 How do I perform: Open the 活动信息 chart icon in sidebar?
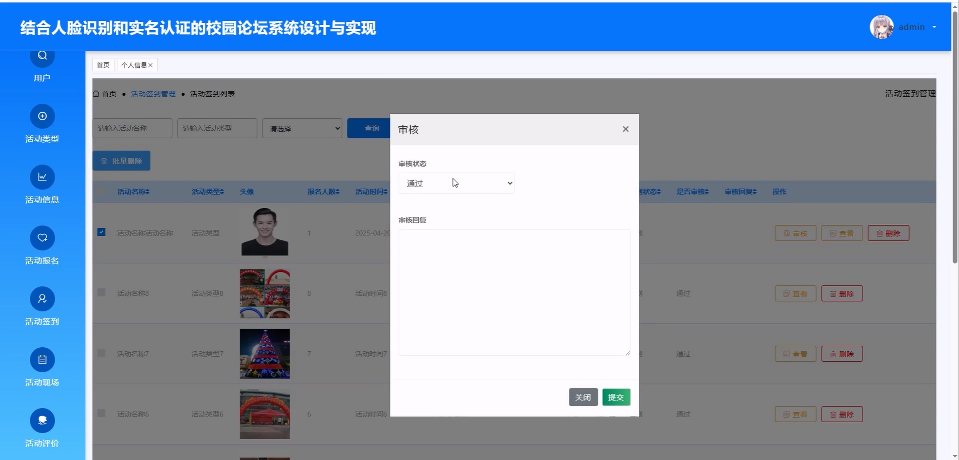click(42, 177)
